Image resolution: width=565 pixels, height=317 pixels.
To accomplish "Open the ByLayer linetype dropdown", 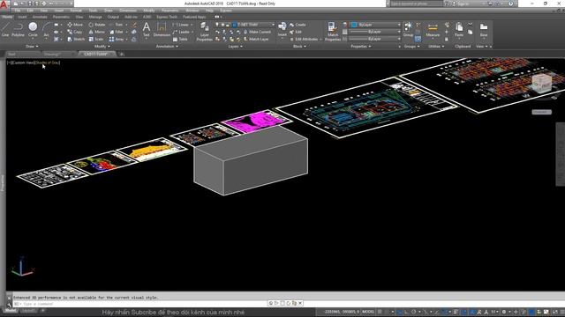I will (x=375, y=39).
